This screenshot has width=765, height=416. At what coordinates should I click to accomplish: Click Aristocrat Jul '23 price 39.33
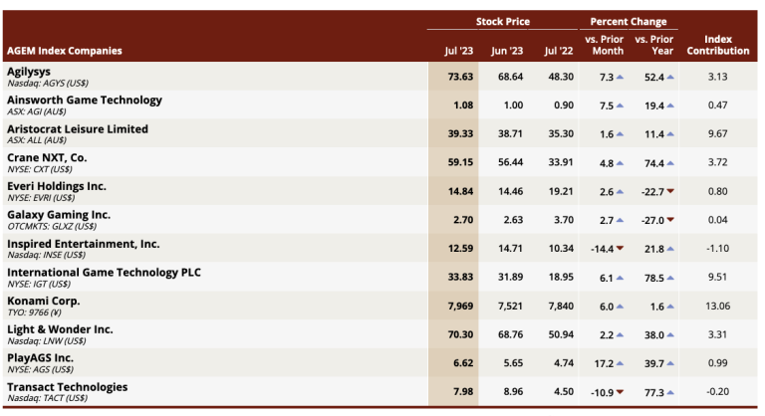pos(460,133)
